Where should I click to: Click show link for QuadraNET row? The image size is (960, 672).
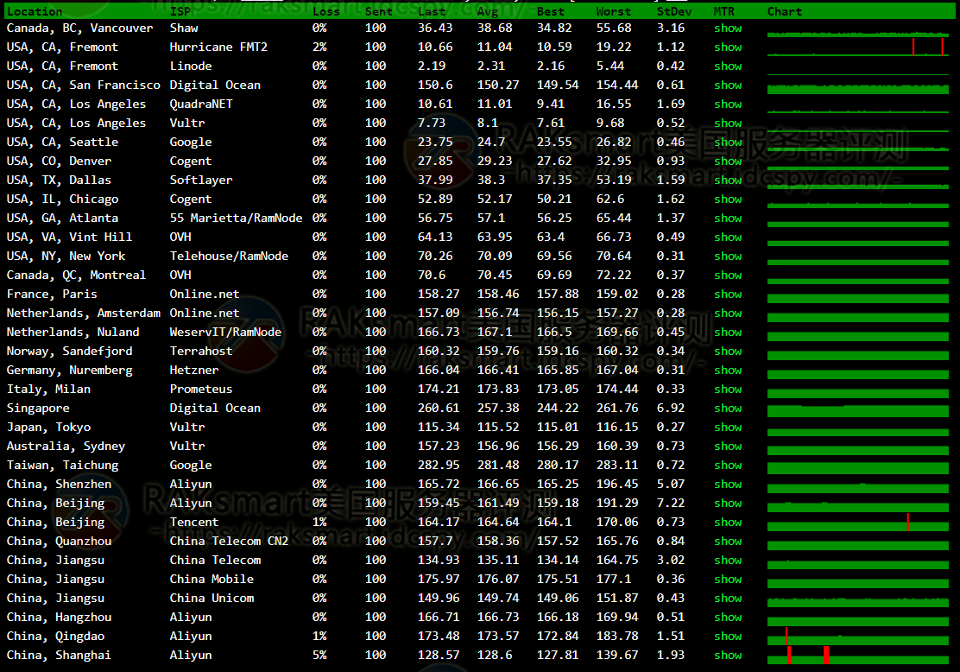pyautogui.click(x=728, y=105)
